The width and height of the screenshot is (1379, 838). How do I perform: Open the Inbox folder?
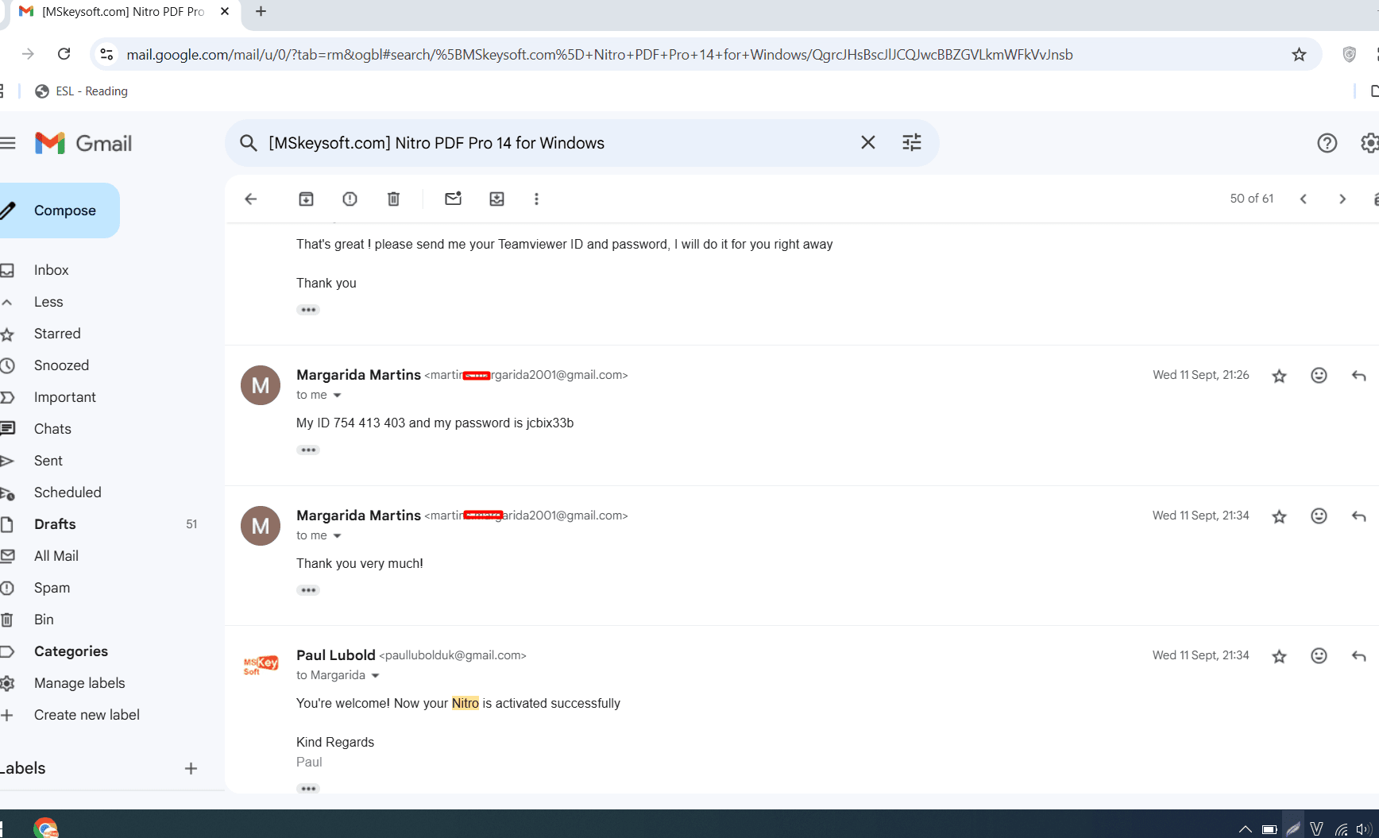pos(52,270)
